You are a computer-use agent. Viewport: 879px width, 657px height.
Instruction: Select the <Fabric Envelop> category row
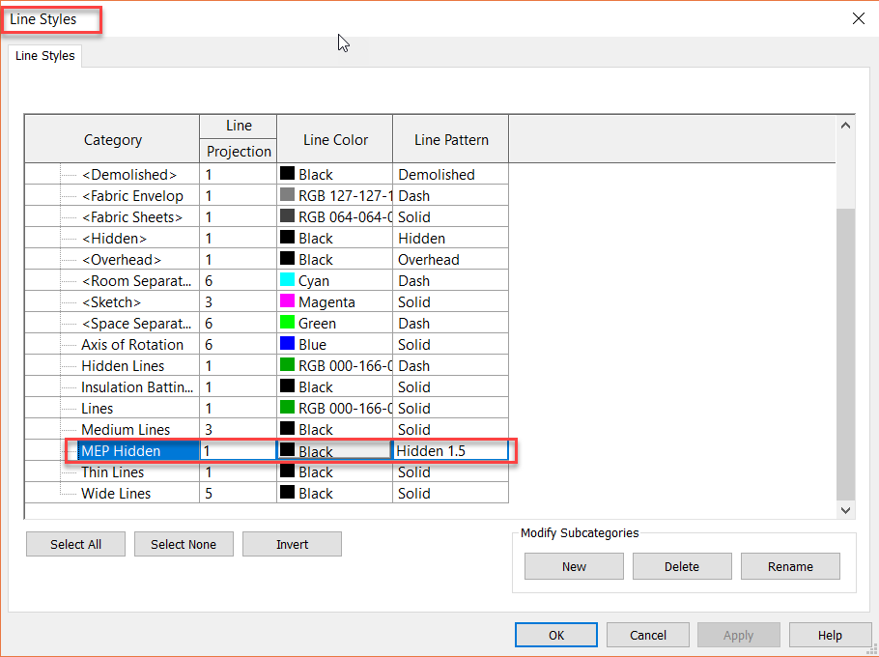pyautogui.click(x=132, y=195)
